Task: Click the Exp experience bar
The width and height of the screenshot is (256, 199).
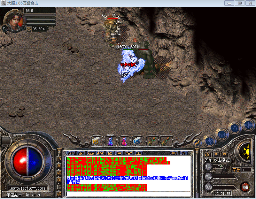Action: 224,177
